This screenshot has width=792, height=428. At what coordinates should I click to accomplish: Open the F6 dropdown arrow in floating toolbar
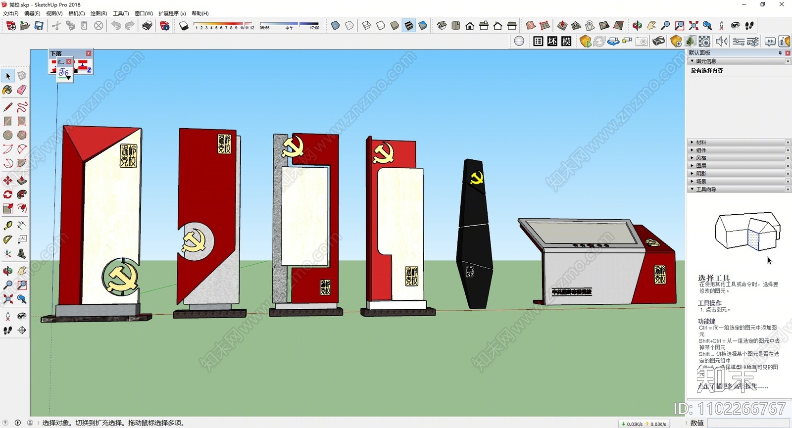click(x=68, y=78)
